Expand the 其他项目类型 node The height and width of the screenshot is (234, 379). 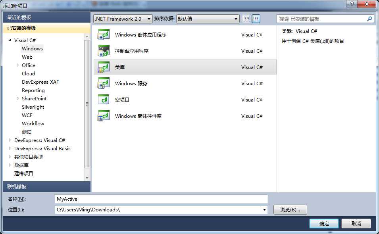[x=10, y=157]
